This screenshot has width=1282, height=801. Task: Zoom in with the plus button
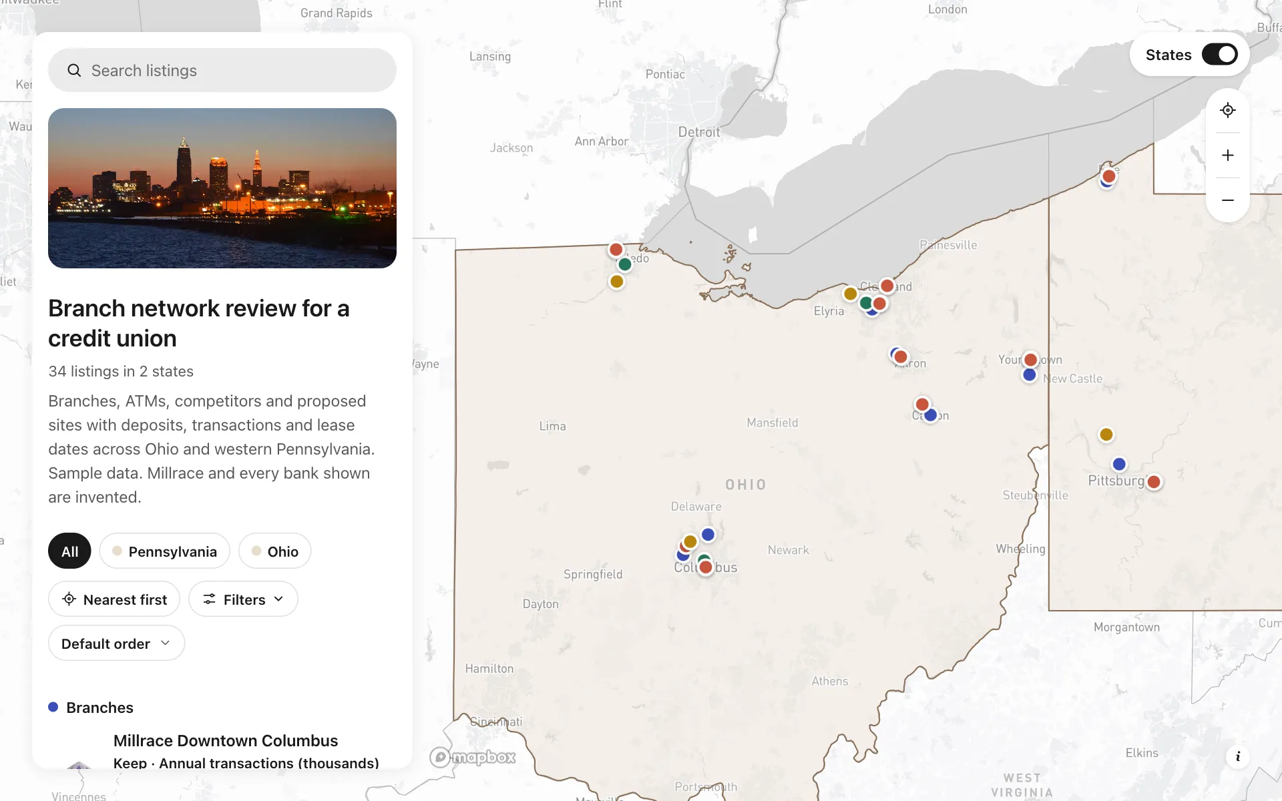pyautogui.click(x=1227, y=156)
